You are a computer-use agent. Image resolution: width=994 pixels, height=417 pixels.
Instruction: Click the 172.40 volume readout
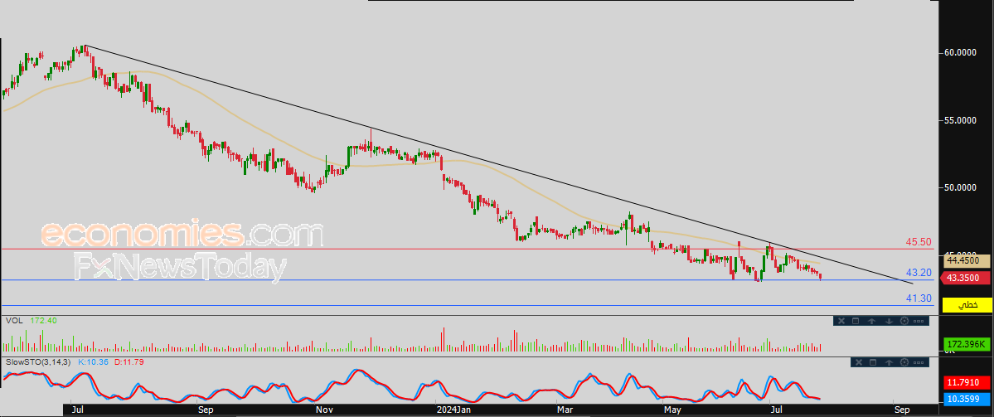(43, 321)
